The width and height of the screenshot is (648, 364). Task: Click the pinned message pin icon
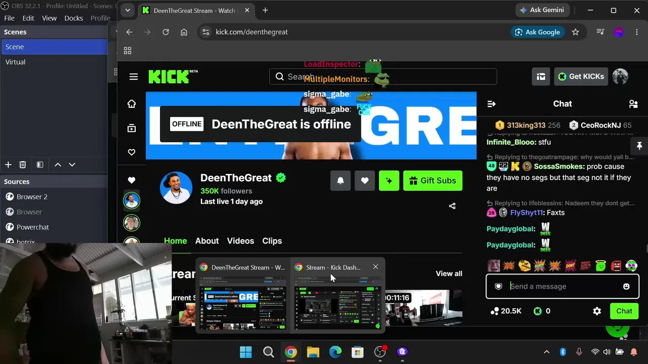point(639,146)
